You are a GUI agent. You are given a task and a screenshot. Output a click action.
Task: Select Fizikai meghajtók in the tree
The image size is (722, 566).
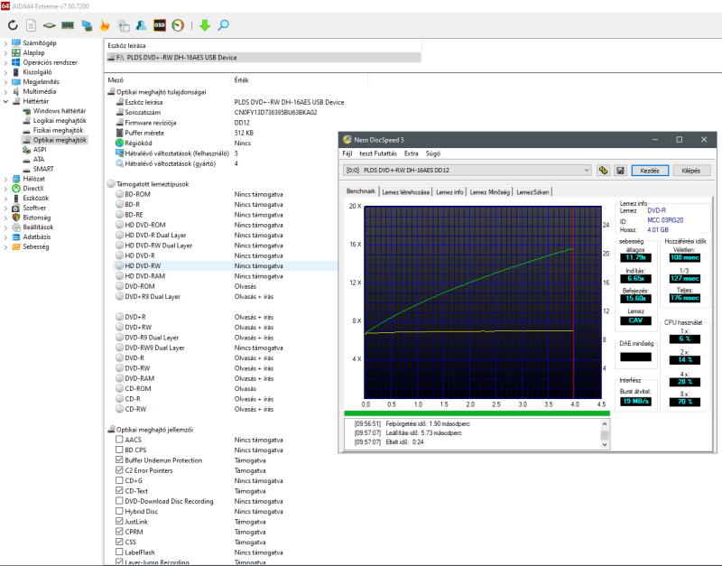[x=60, y=130]
